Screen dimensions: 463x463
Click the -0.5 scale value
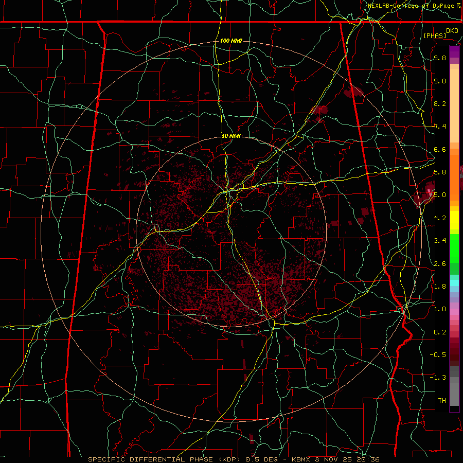coord(438,355)
